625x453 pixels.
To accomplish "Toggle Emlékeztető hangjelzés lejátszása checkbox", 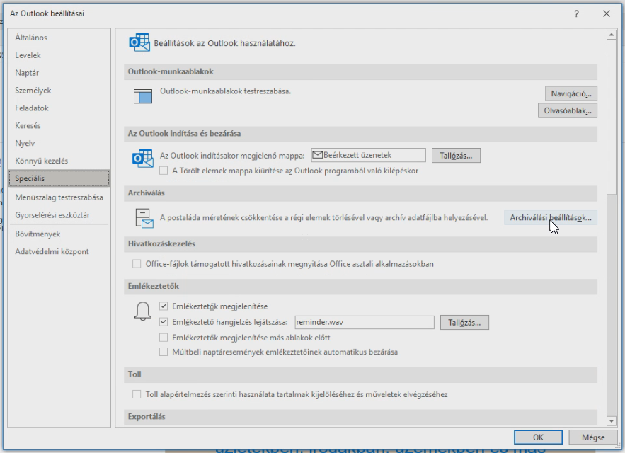I will click(164, 322).
